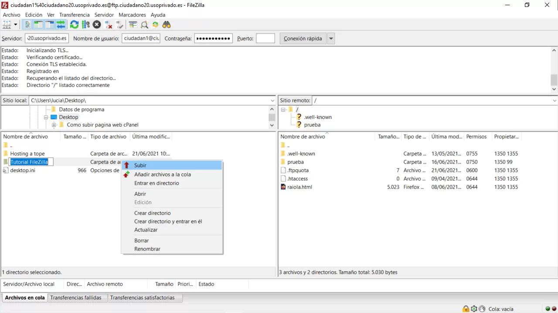Collapse the remote root tree node
This screenshot has height=313, width=558.
tap(283, 110)
